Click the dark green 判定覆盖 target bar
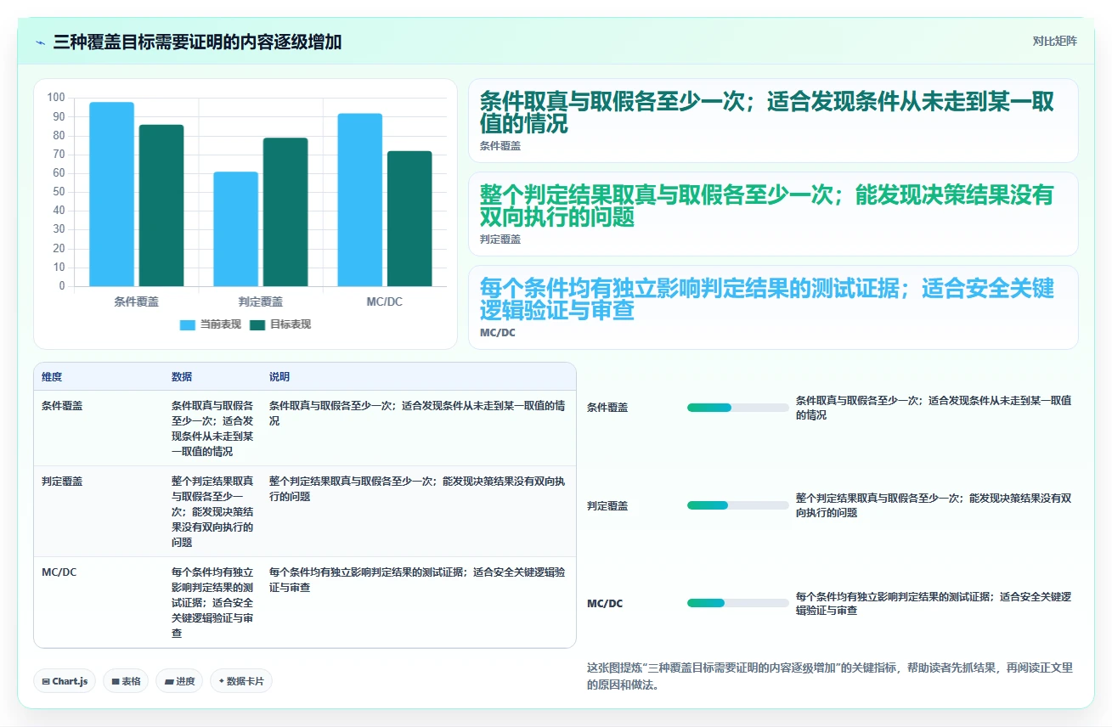Viewport: 1112px width, 727px height. [285, 212]
